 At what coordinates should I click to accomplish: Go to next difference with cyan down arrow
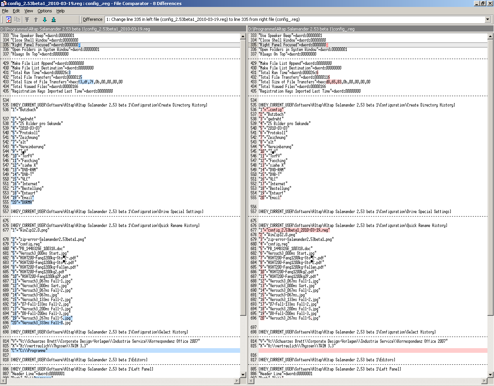(45, 19)
